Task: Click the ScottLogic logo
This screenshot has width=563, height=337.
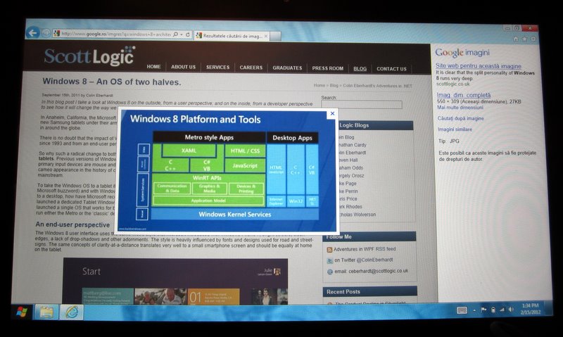Action: pos(89,56)
